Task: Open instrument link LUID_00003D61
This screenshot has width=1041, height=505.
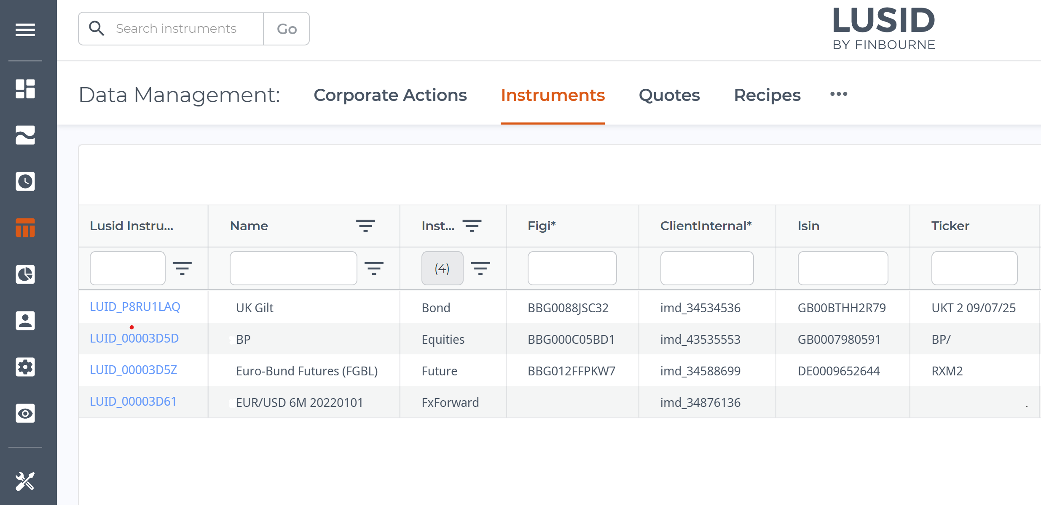Action: (x=133, y=401)
